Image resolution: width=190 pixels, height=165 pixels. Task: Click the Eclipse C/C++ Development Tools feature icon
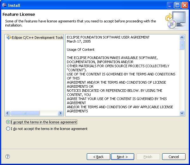pyautogui.click(x=9, y=38)
